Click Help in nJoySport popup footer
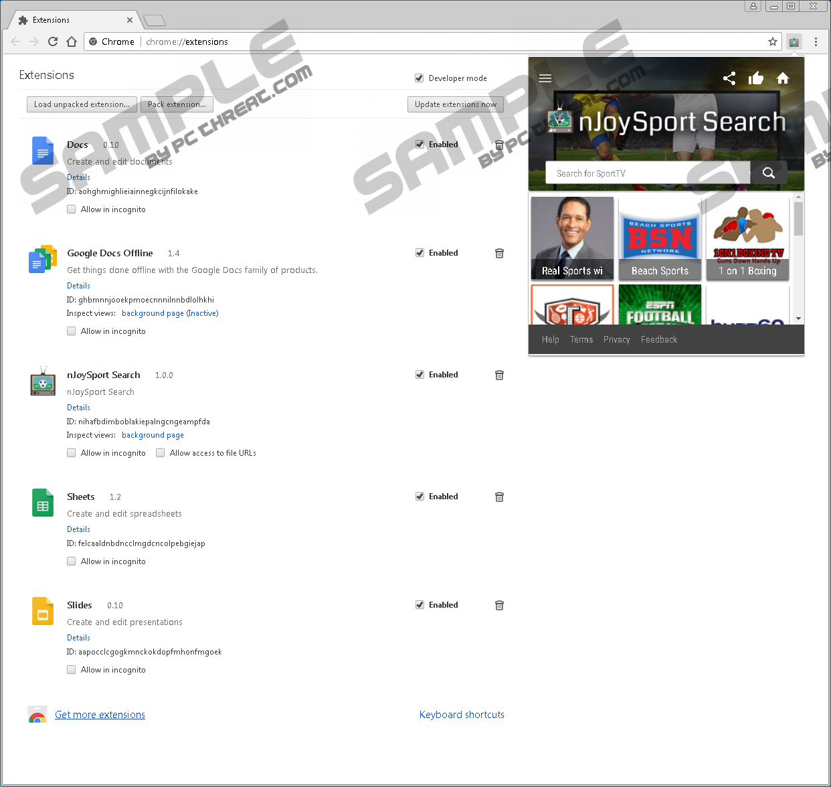This screenshot has height=787, width=831. click(551, 339)
